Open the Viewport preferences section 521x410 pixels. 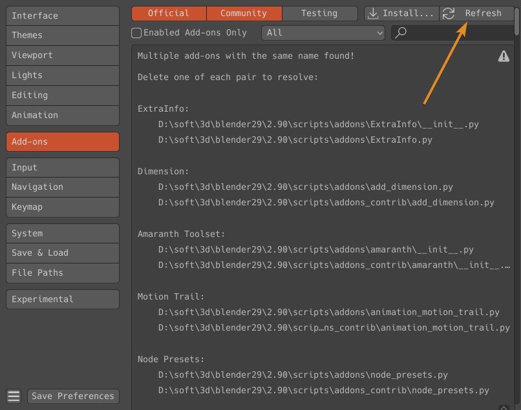coord(62,55)
